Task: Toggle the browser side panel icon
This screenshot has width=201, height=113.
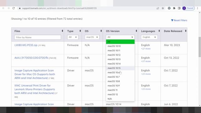Action: click(179, 8)
